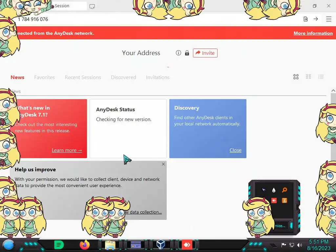Dismiss the Help us improve panel with X
This screenshot has width=336, height=252.
click(163, 164)
